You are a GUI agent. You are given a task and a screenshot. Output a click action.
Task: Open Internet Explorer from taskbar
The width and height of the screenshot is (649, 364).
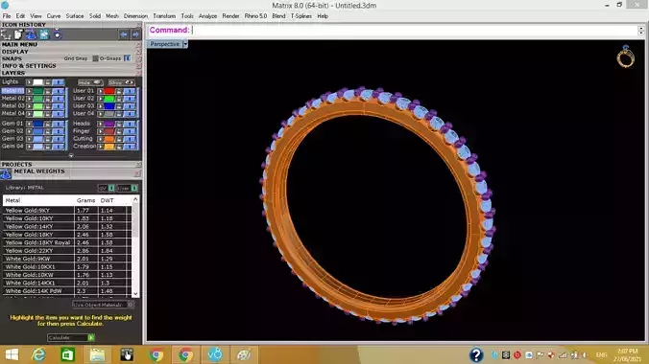pyautogui.click(x=39, y=355)
